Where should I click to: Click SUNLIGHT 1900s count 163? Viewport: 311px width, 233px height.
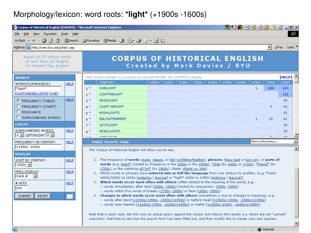point(285,88)
